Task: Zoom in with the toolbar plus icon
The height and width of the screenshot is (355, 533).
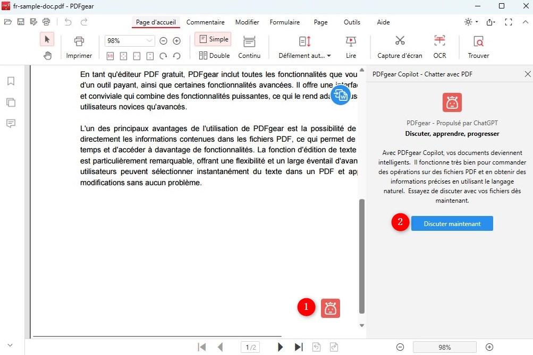Action: tap(177, 41)
